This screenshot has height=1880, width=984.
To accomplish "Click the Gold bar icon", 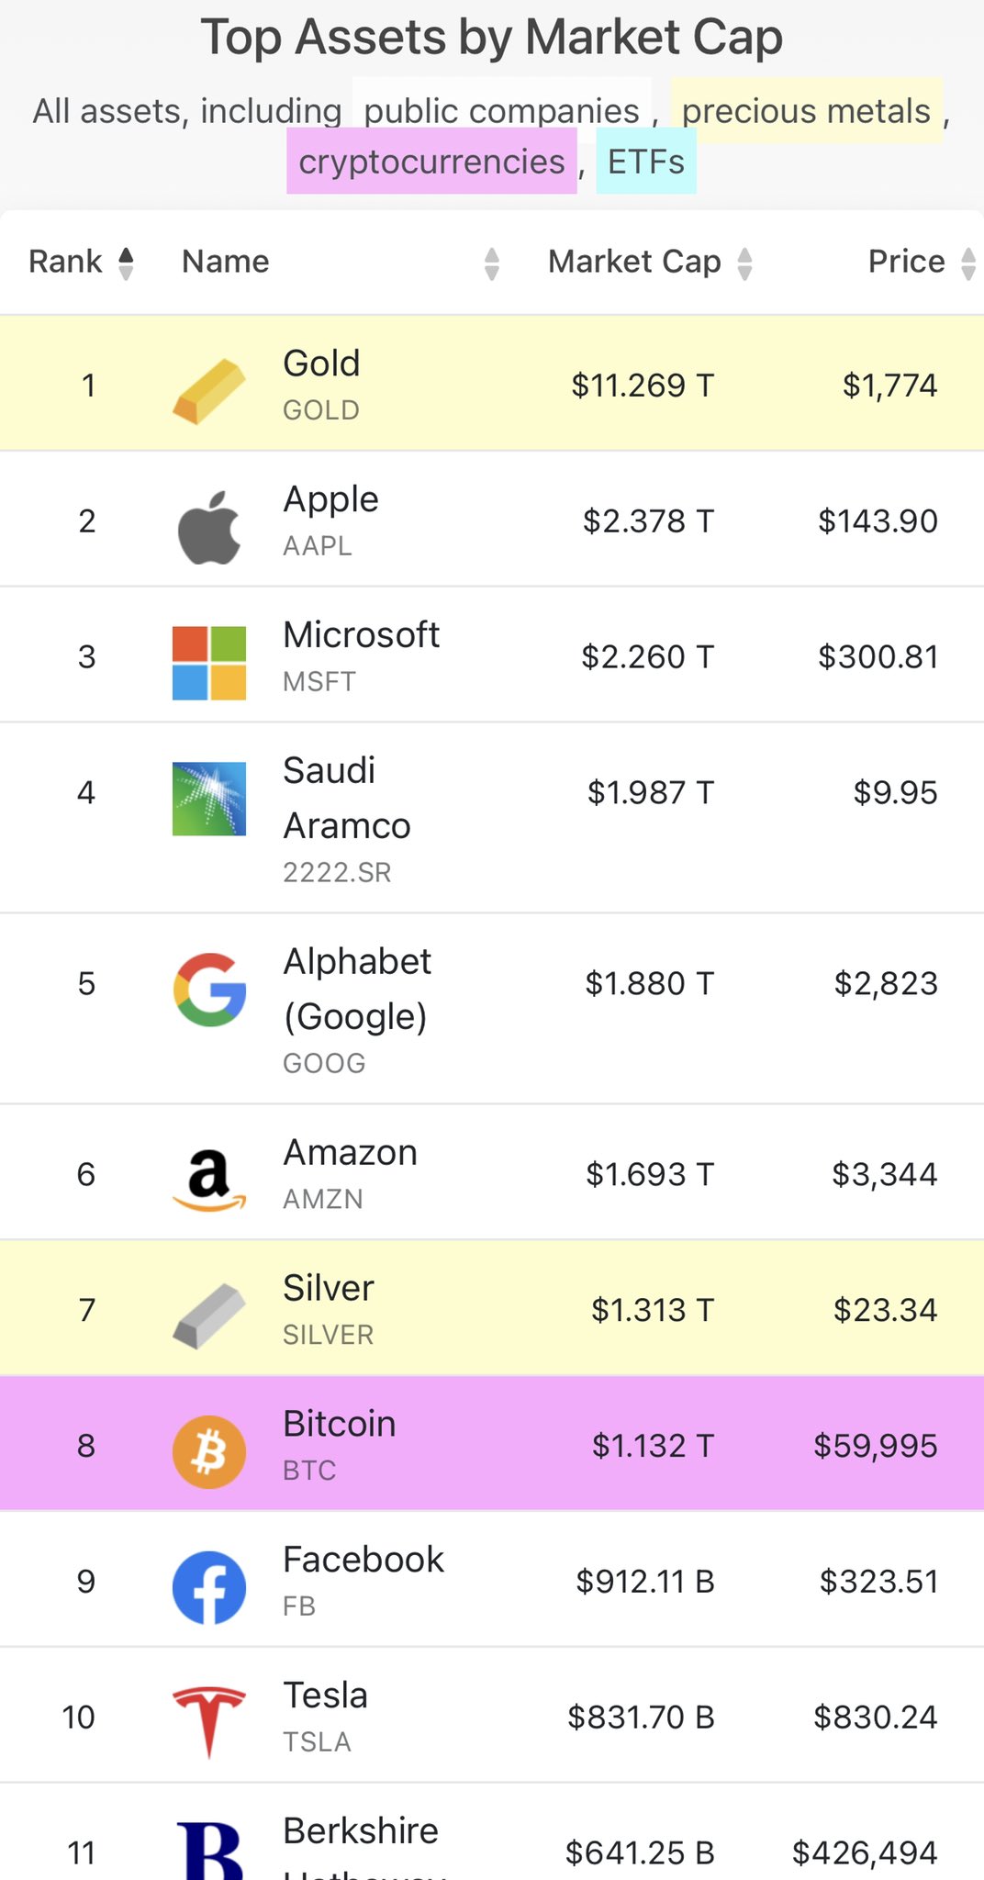I will [x=209, y=392].
